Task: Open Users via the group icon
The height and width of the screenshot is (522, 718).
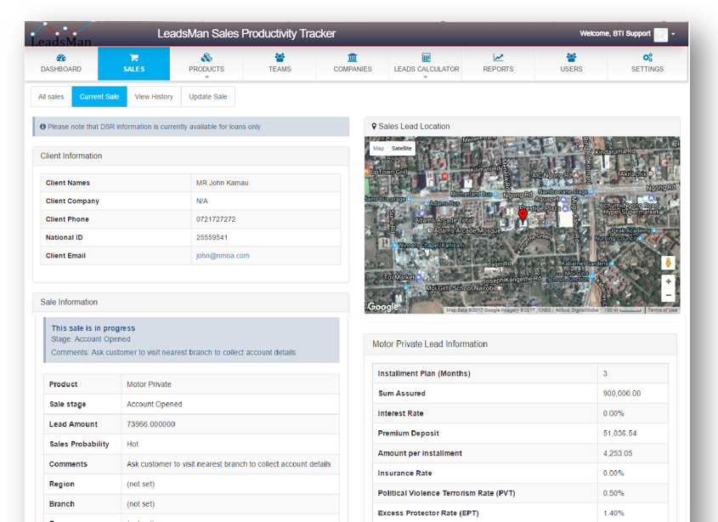Action: click(571, 58)
